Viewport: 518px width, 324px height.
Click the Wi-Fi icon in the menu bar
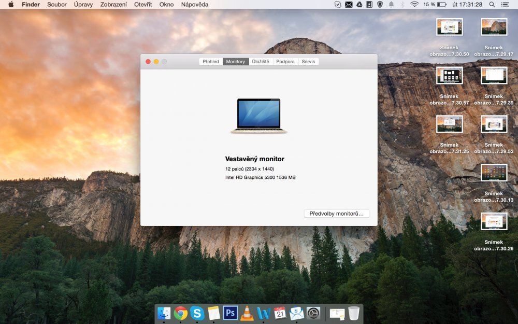(x=415, y=4)
